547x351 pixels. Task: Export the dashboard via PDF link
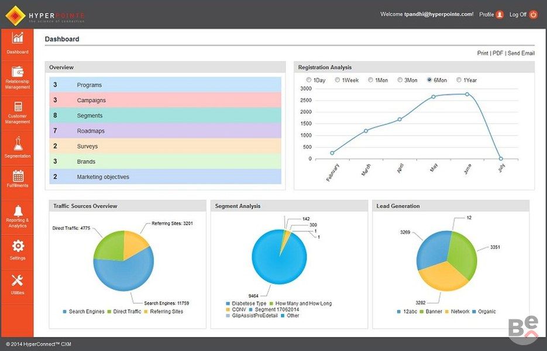point(497,53)
